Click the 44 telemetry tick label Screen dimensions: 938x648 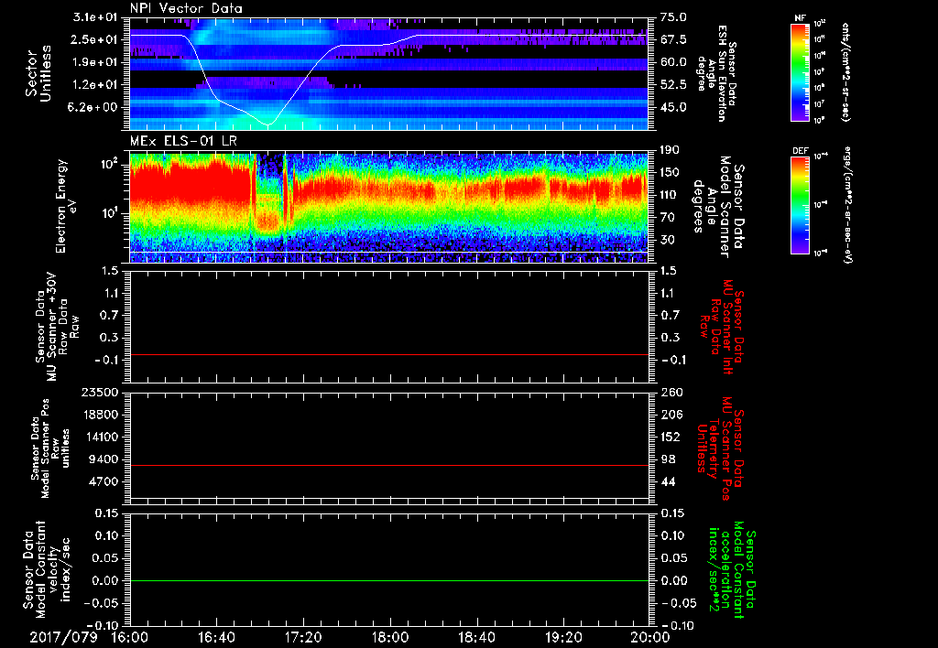[x=667, y=481]
